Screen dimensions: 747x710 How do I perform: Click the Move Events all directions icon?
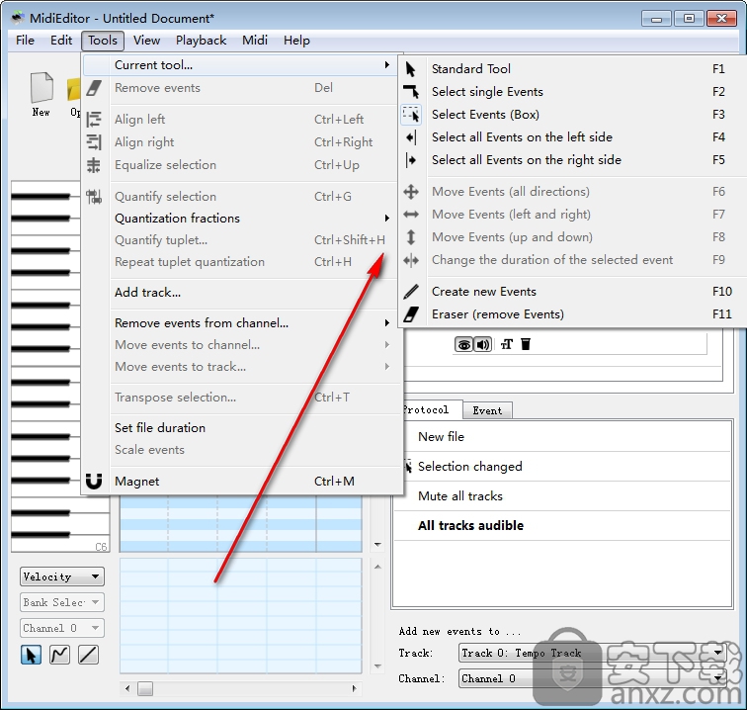[x=411, y=192]
